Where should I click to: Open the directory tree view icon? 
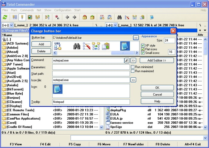(37, 17)
